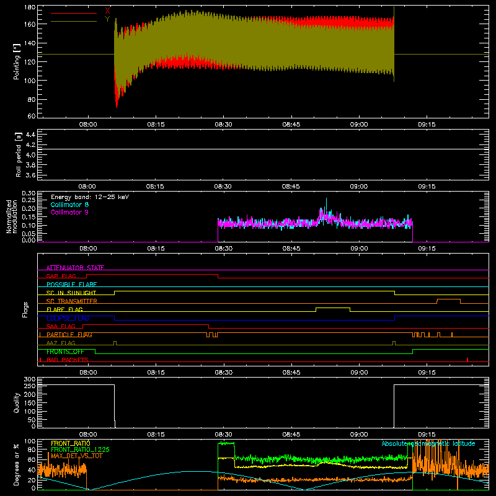Click the 08:15 tick under Pointing plot

[156, 125]
